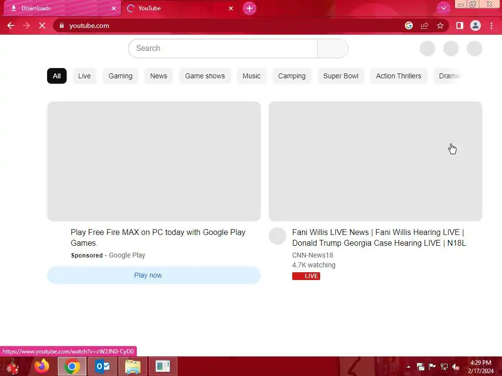Select the Game shows filter chip
This screenshot has width=502, height=376.
205,76
